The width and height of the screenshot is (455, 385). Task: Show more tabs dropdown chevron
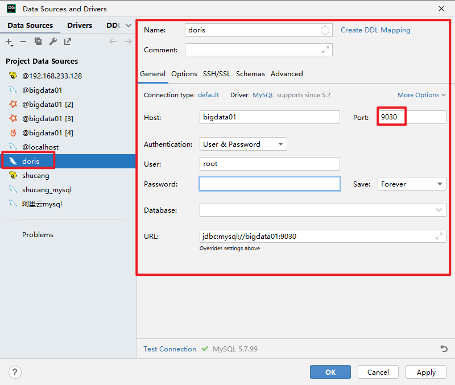point(129,26)
